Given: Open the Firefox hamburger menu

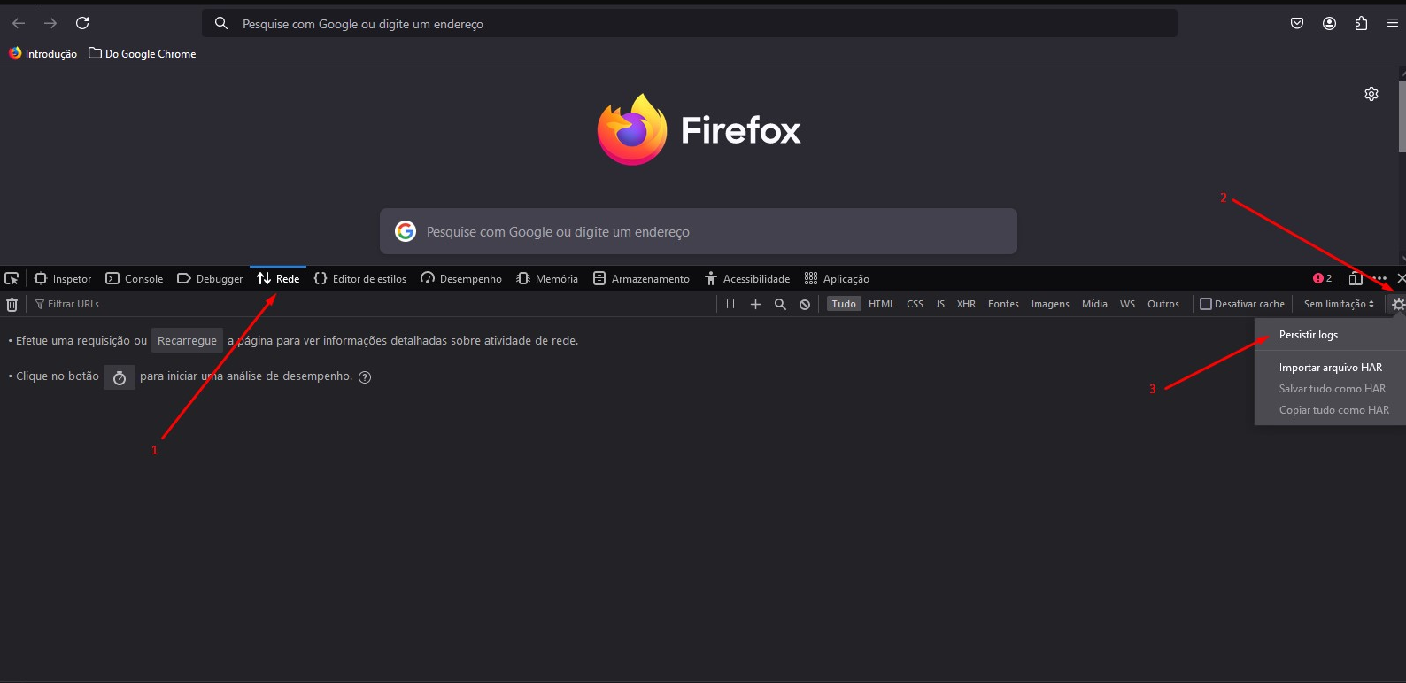Looking at the screenshot, I should click(1393, 24).
